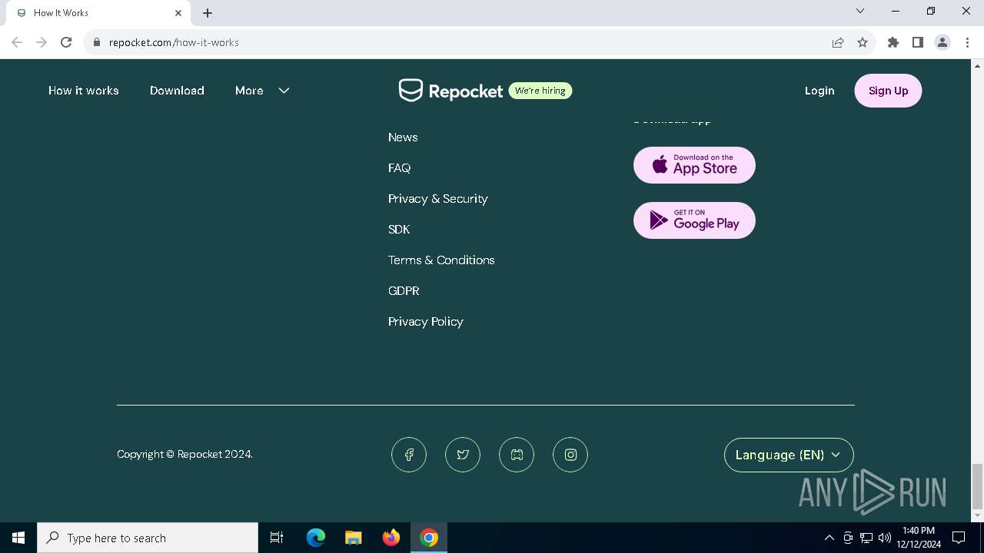
Task: Toggle the browser side panel icon
Action: click(x=918, y=42)
